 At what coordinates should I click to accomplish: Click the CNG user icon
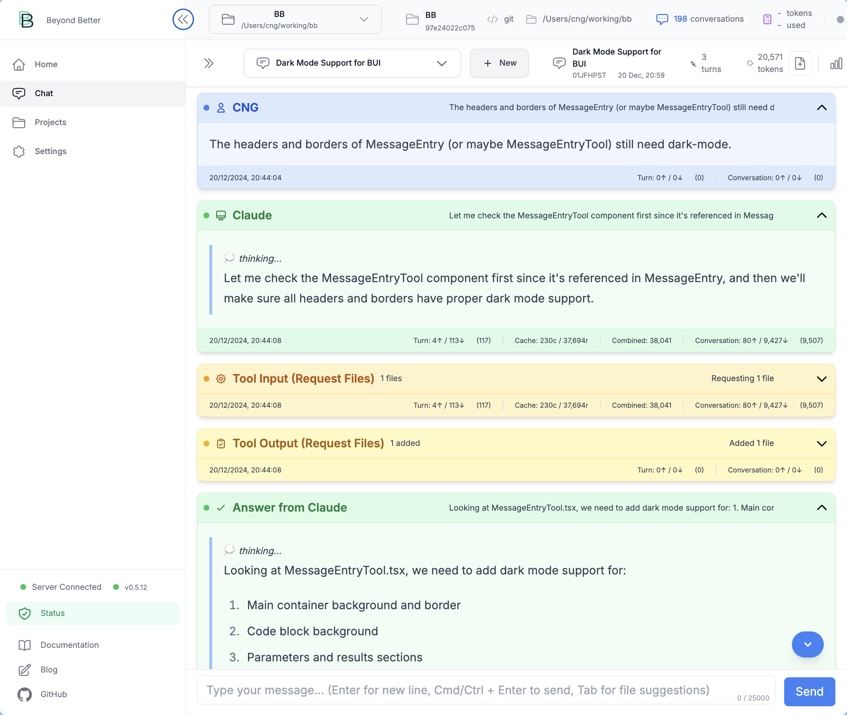tap(221, 108)
